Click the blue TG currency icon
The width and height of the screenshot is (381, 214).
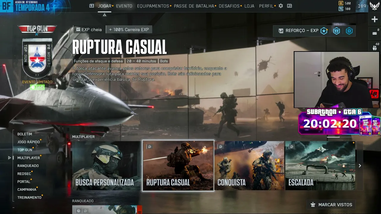[341, 9]
